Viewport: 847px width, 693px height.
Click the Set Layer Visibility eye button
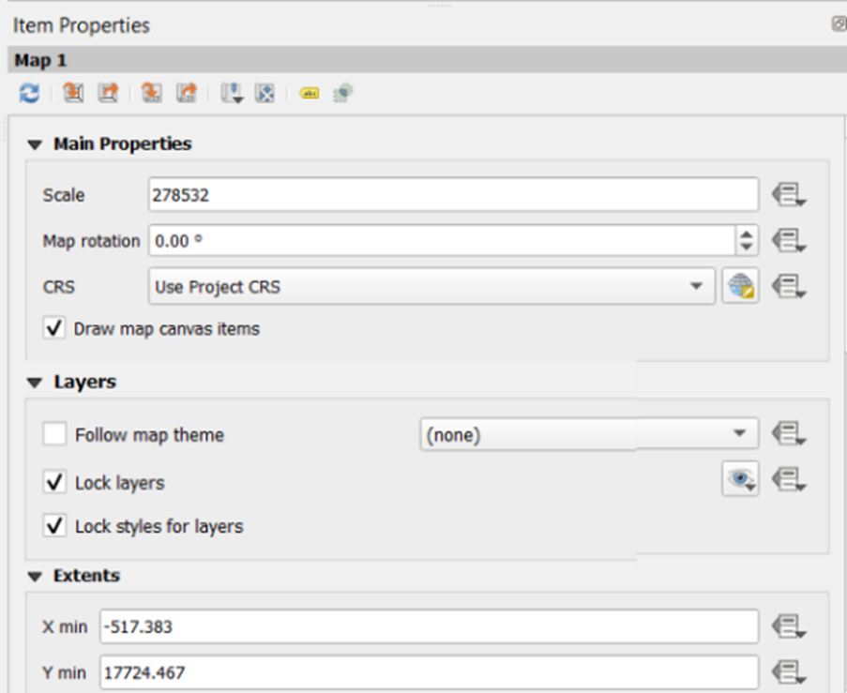coord(739,480)
